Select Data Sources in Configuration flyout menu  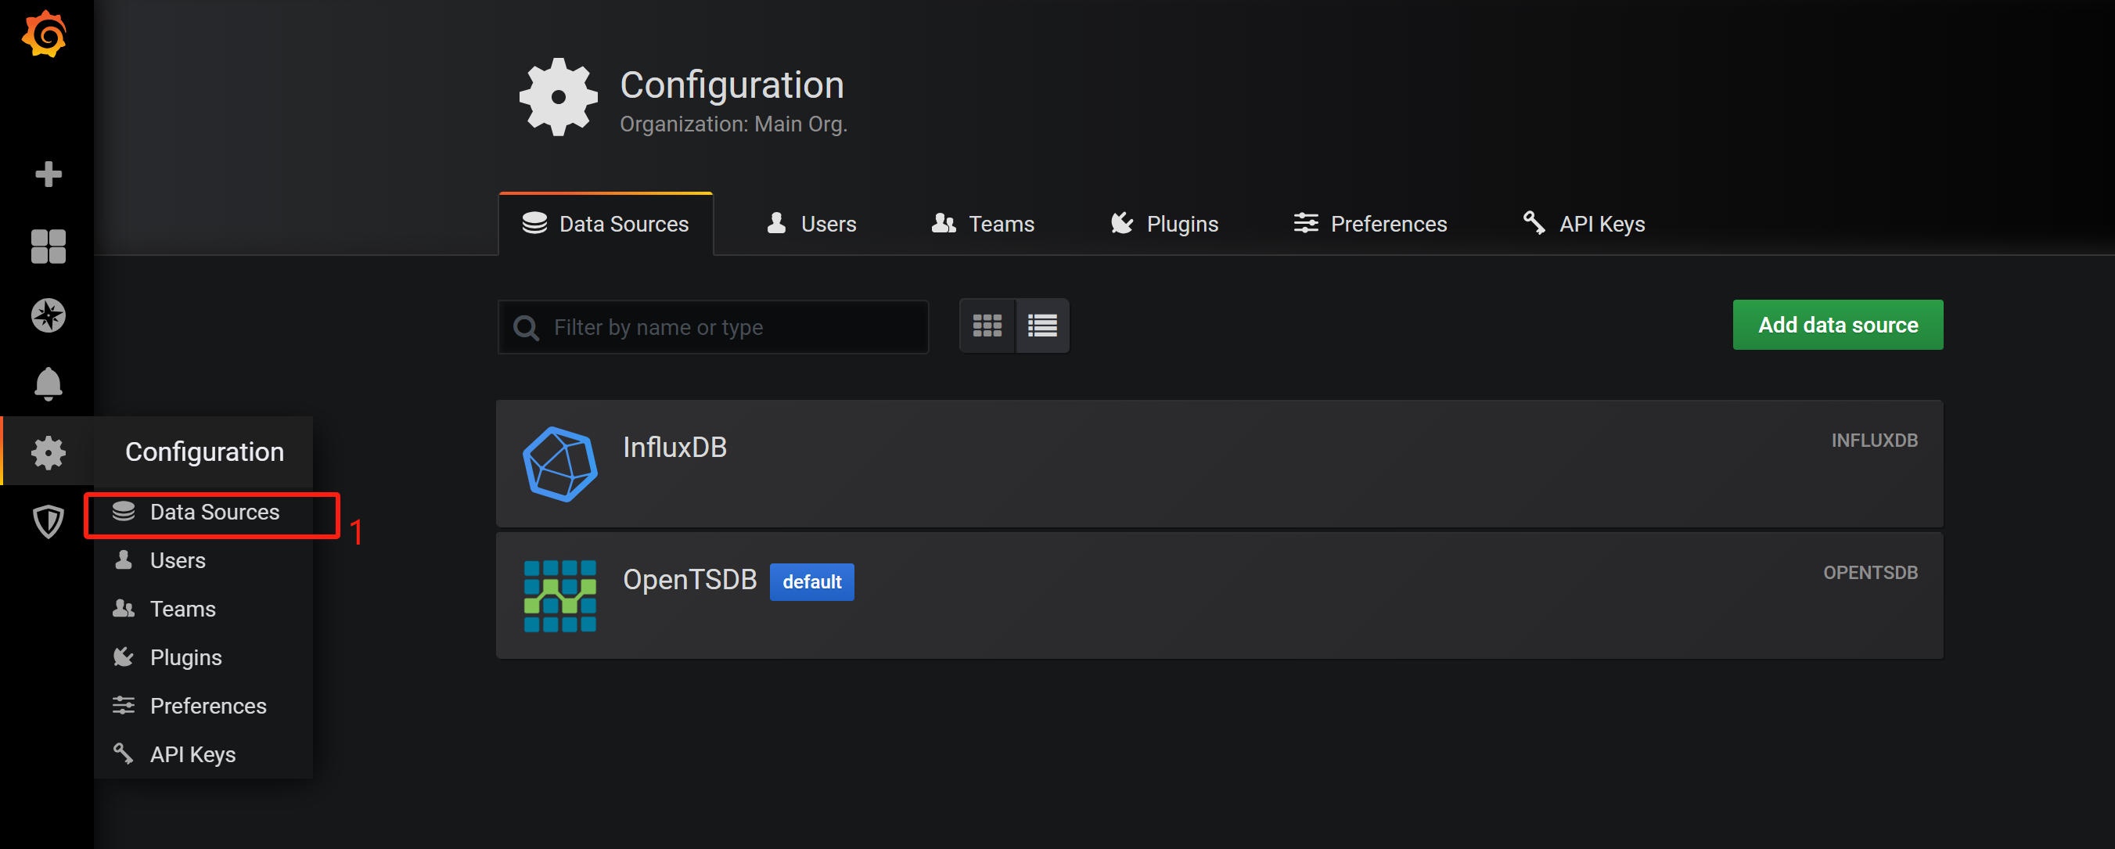click(214, 513)
